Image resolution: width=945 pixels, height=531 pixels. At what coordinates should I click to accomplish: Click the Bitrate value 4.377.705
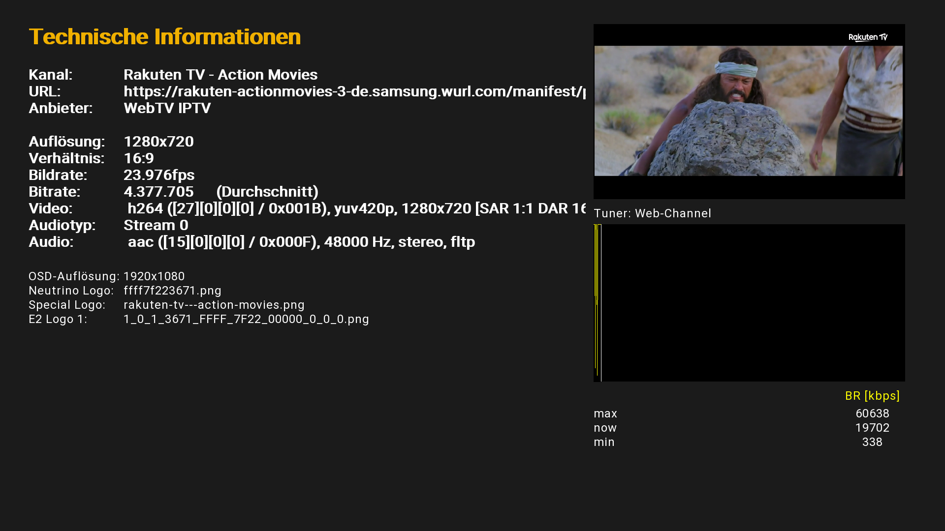[158, 192]
